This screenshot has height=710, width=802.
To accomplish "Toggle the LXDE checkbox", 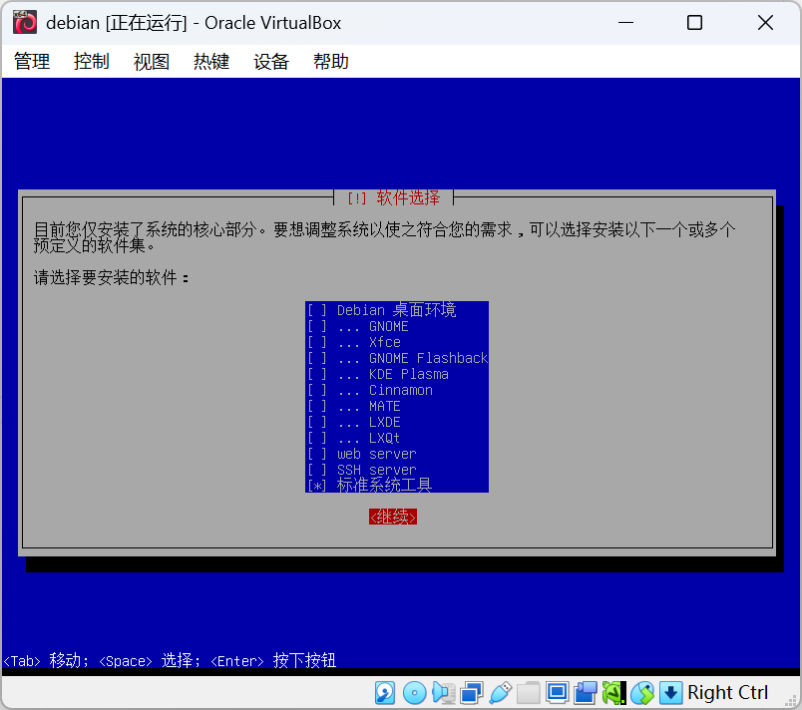I will pos(316,422).
